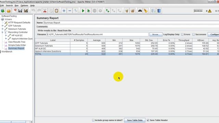Viewport: 219px width, 123px height.
Task: Expand the Selenium Tutorials tree node
Action: [2, 29]
